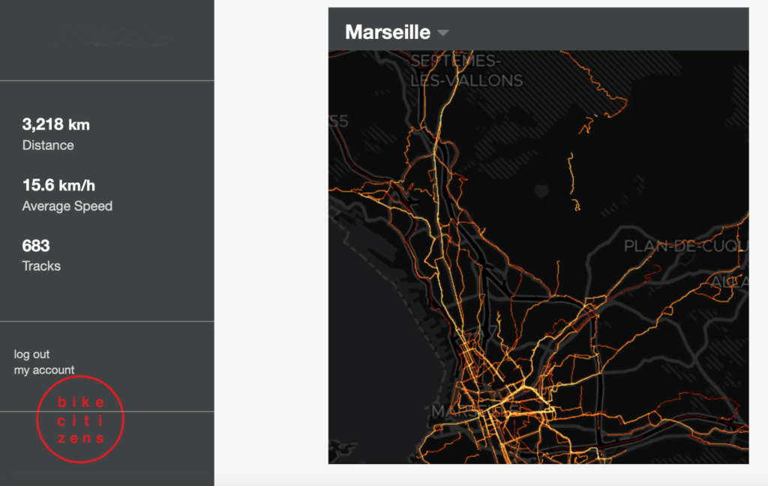Click the Plan-de-Cuques label on map
This screenshot has width=768, height=486.
pyautogui.click(x=685, y=246)
